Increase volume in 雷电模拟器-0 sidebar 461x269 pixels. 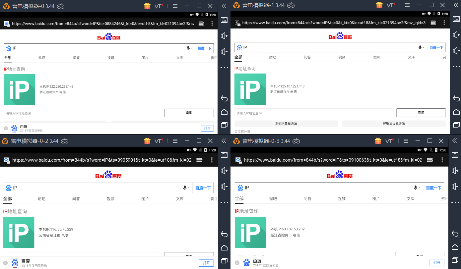pyautogui.click(x=224, y=36)
